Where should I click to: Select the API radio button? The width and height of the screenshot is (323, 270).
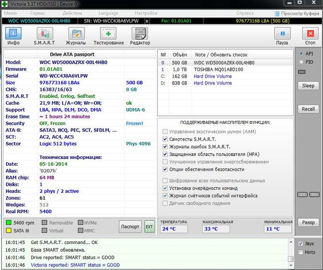point(301,54)
